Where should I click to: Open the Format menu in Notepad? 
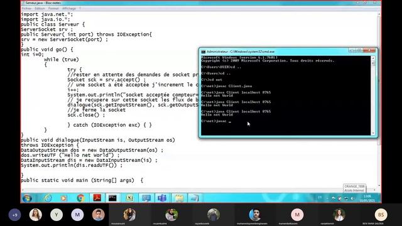coord(53,8)
